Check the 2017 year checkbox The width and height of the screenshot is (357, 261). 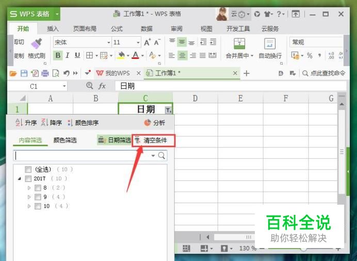pos(28,178)
